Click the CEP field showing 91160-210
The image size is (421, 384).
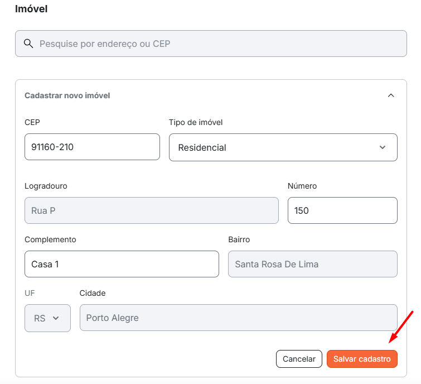[92, 147]
